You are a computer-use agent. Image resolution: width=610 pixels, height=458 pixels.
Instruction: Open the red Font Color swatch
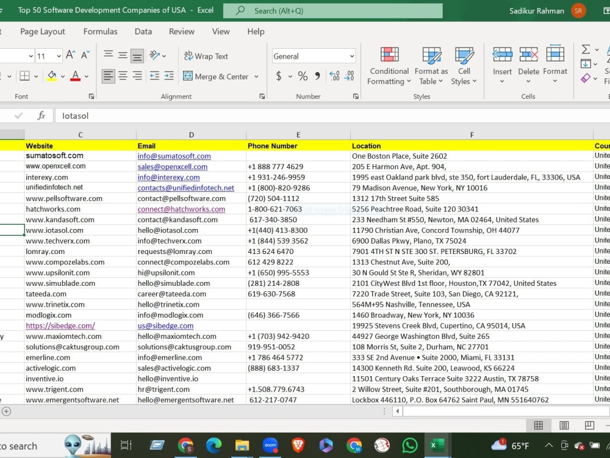click(x=76, y=76)
